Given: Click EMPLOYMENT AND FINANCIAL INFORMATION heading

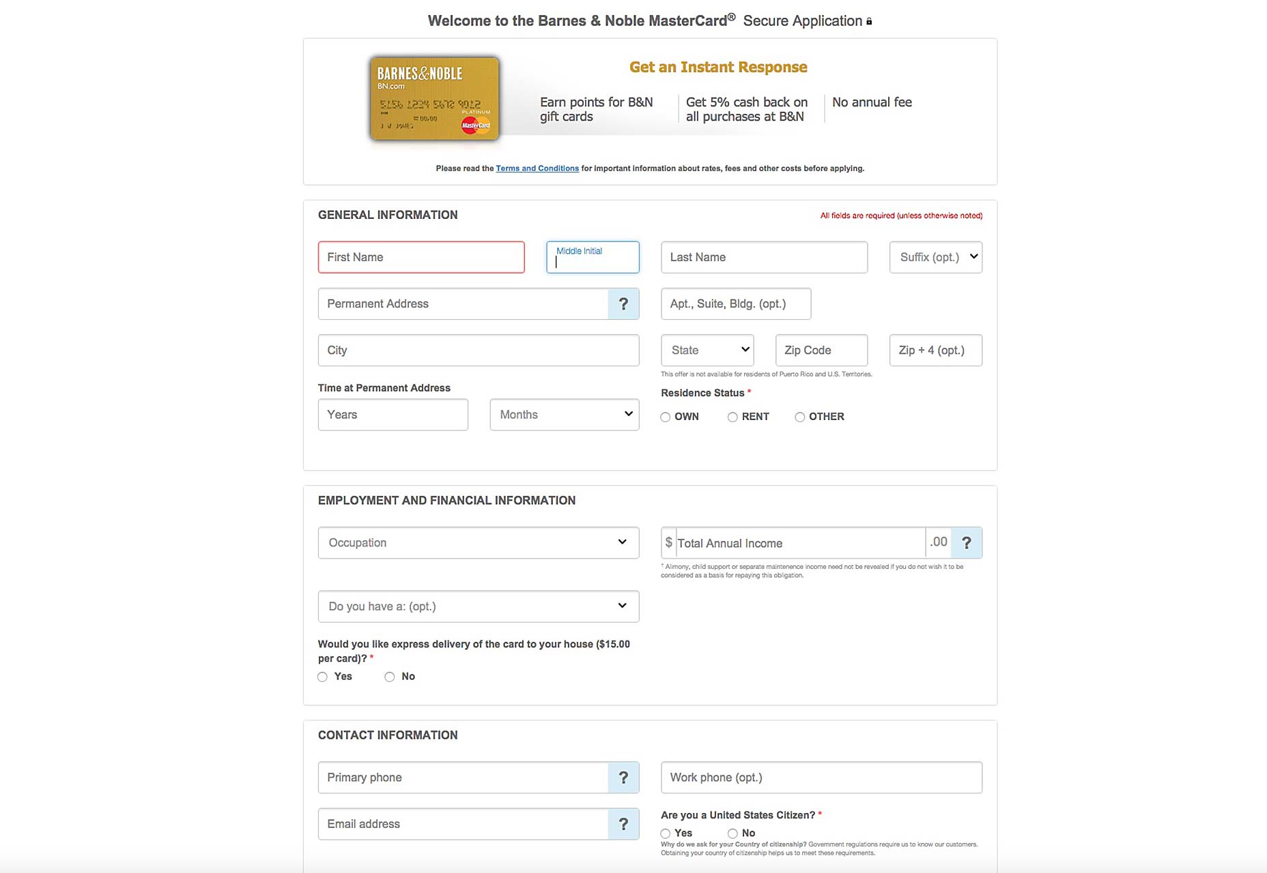Looking at the screenshot, I should [x=446, y=501].
